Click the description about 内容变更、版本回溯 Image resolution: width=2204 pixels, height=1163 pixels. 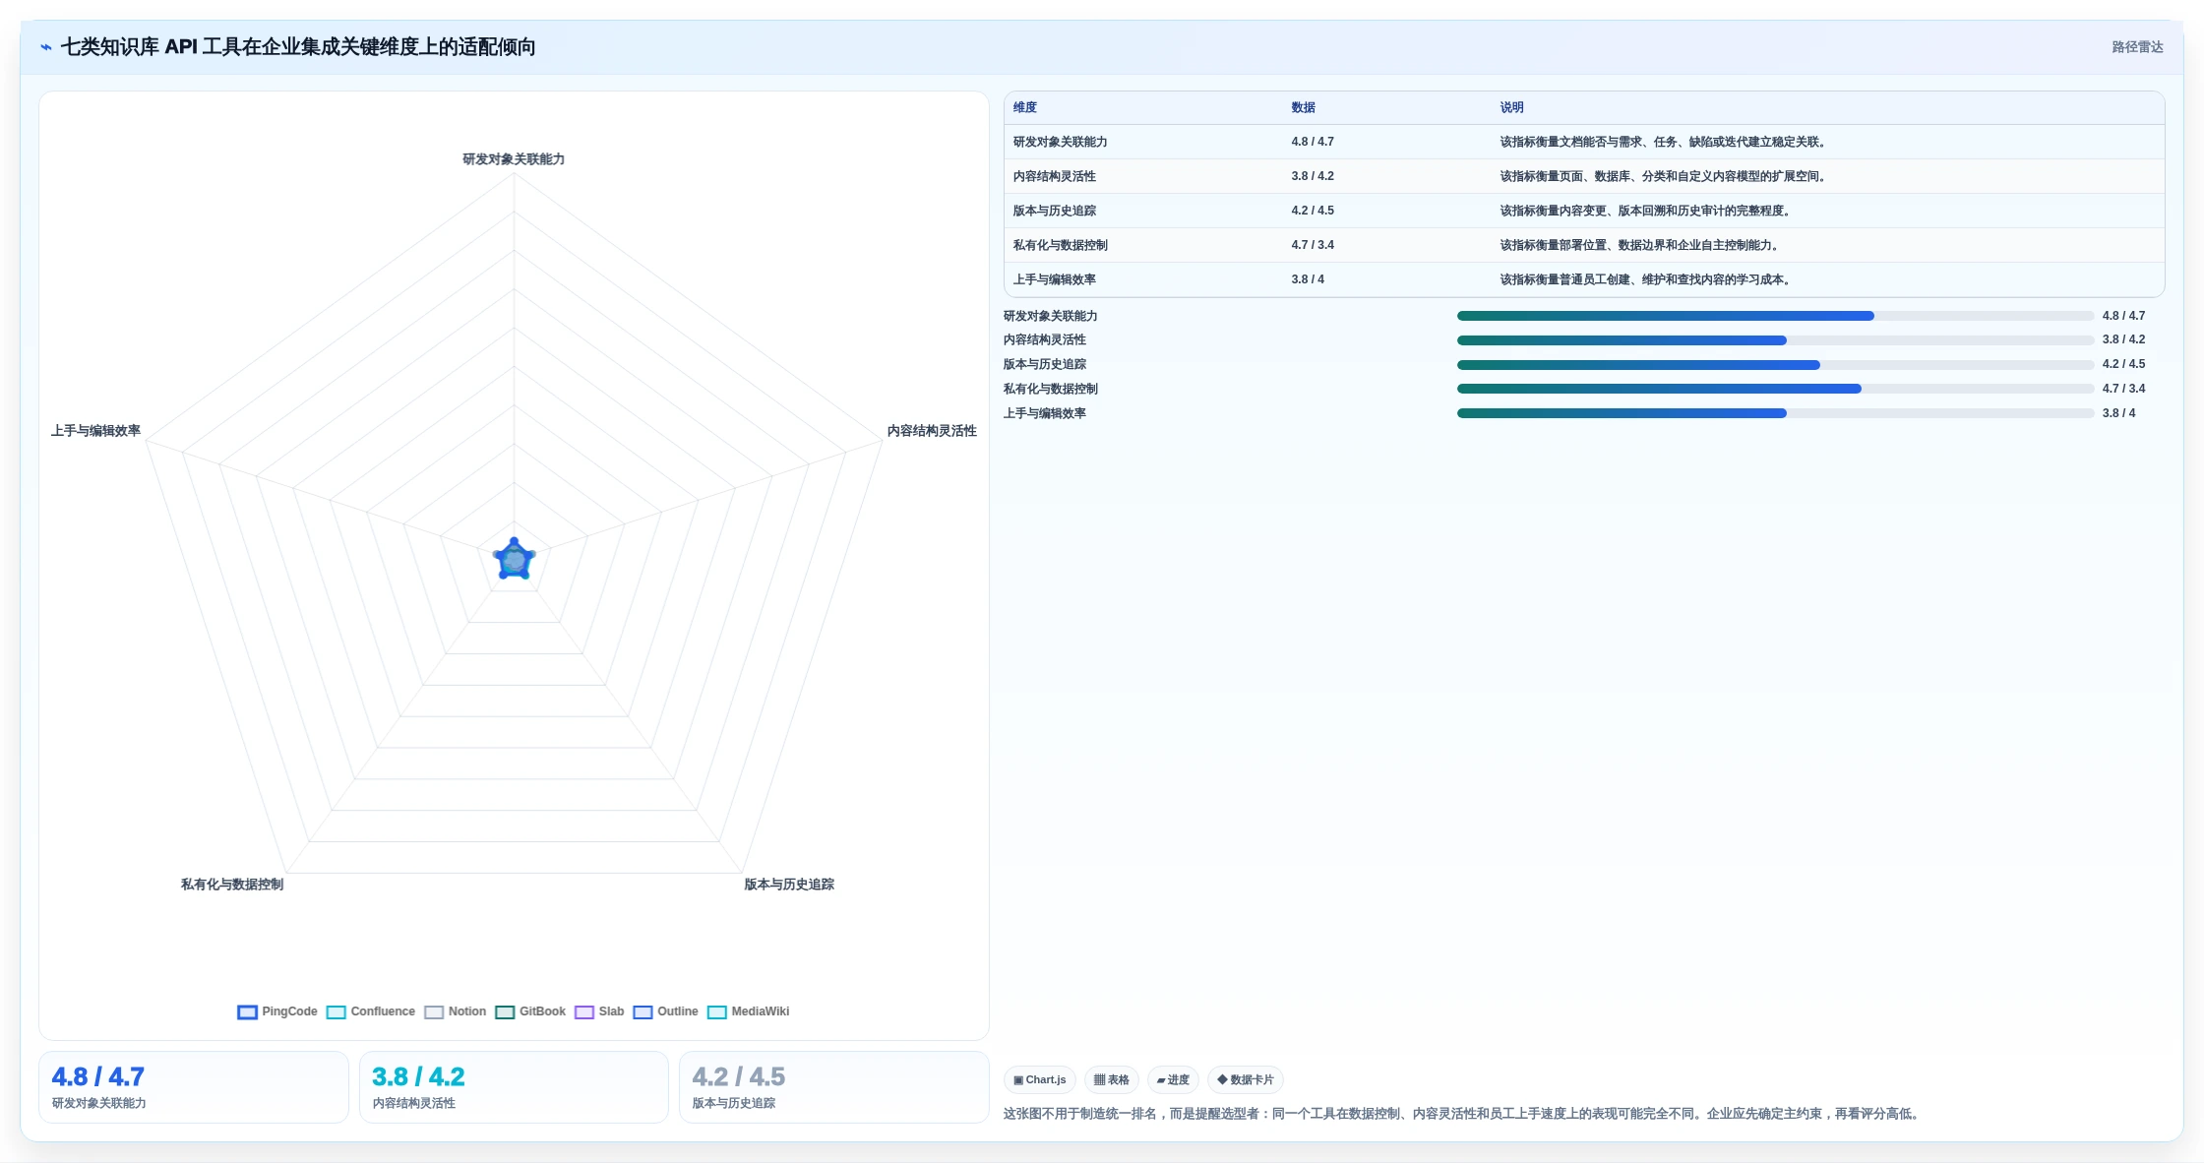[1647, 211]
